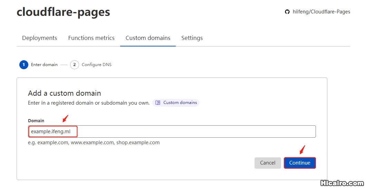
Task: Click the Domain field label
Action: pyautogui.click(x=36, y=120)
